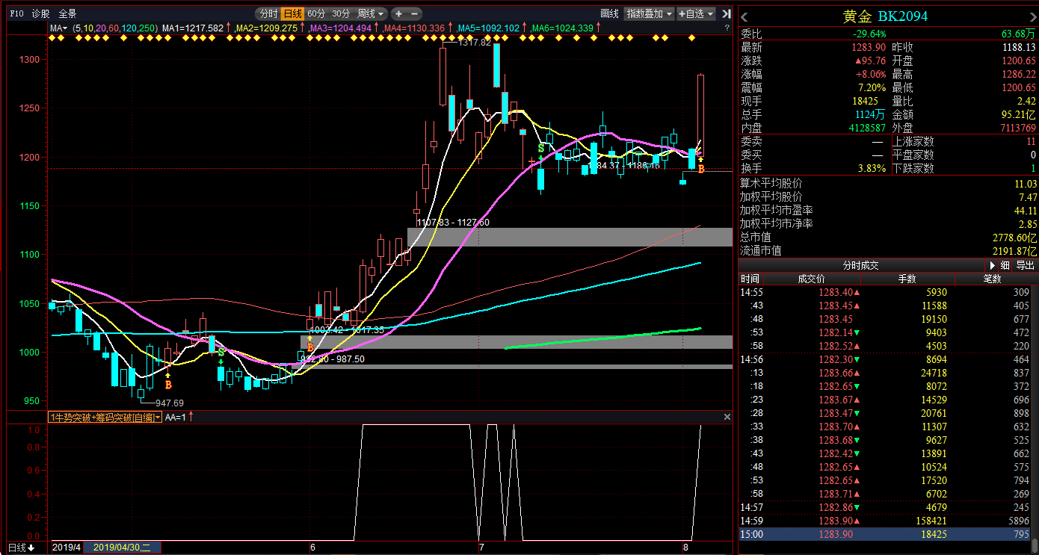Click the question mark help icon
1039x555 pixels.
pos(727,28)
